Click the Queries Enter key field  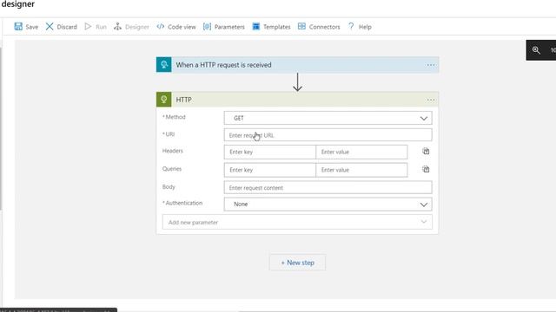tap(270, 170)
